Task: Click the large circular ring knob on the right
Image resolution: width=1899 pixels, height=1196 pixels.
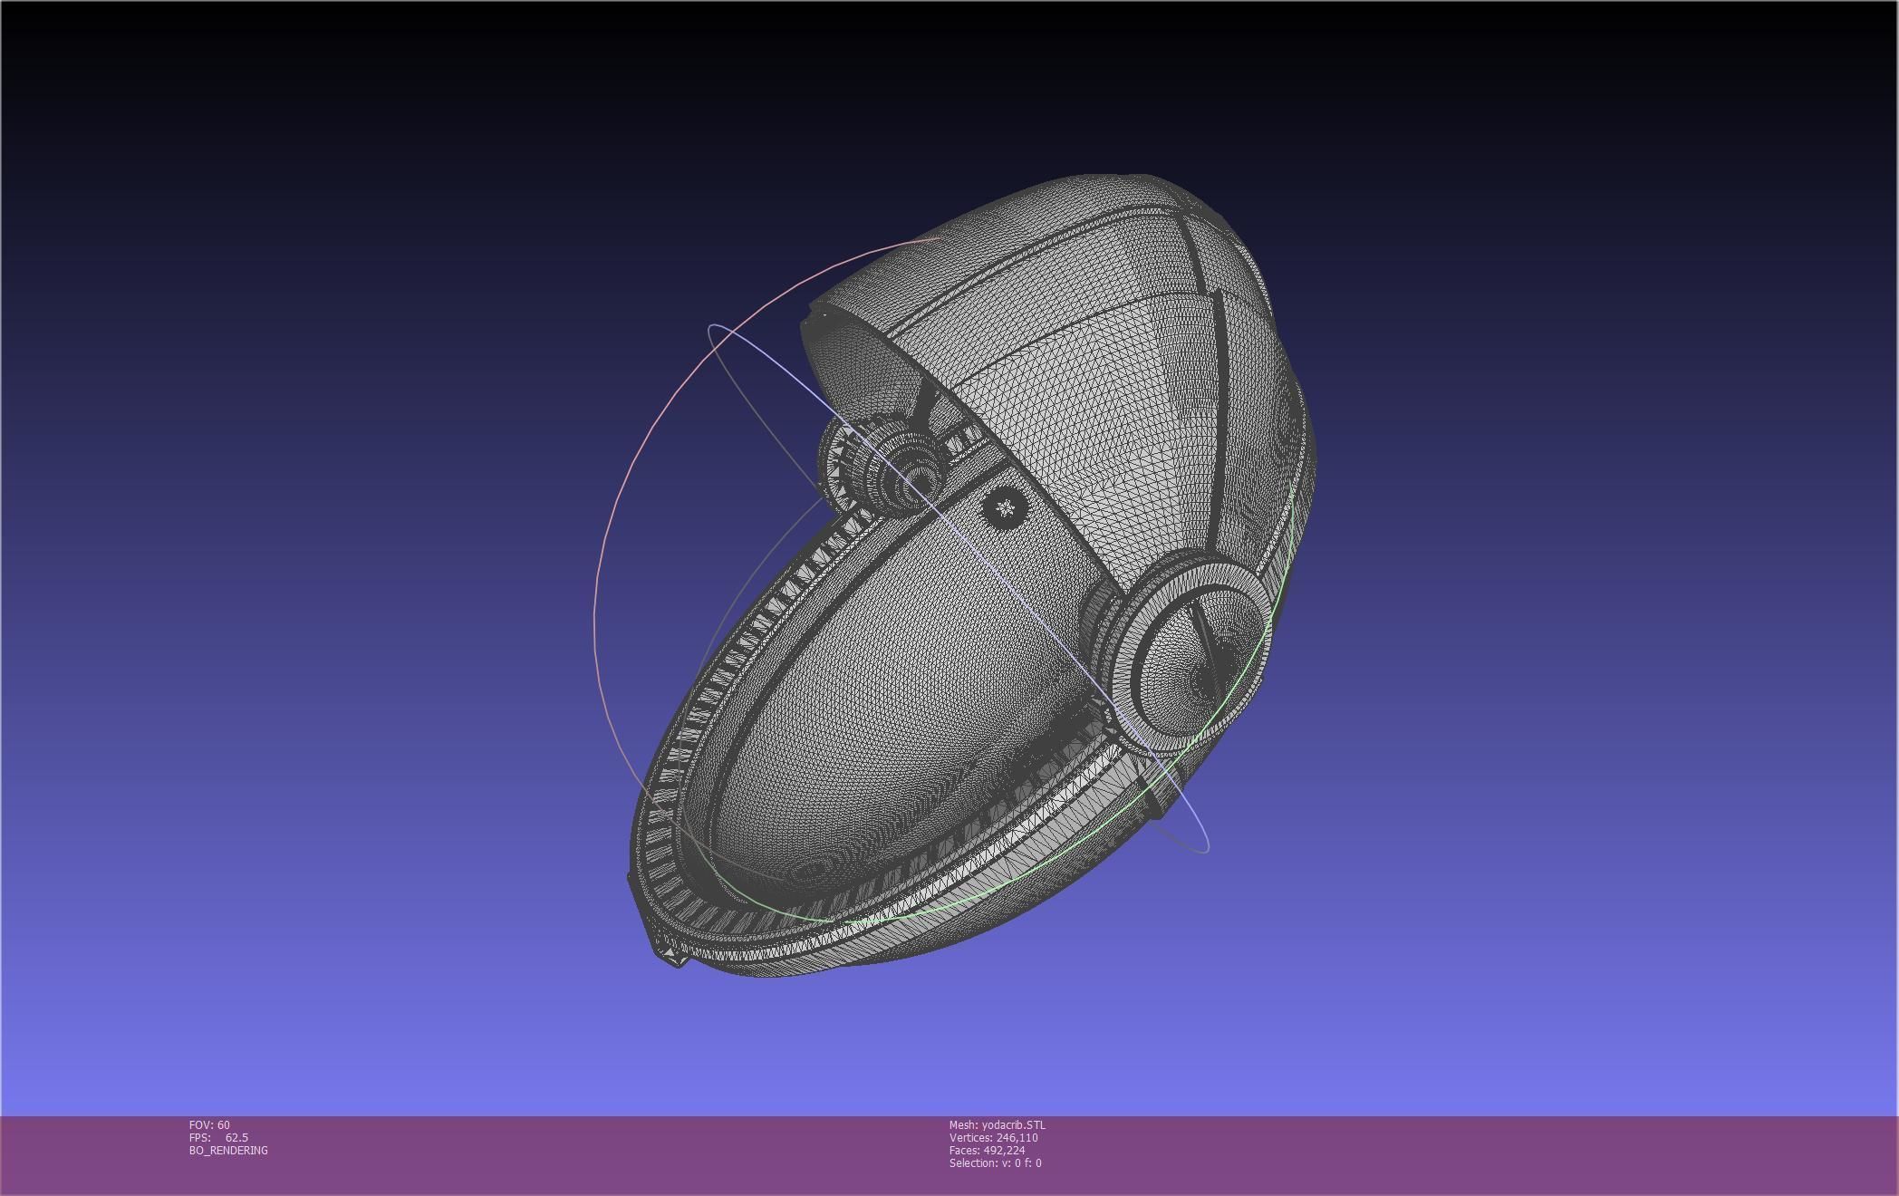Action: click(x=1194, y=659)
